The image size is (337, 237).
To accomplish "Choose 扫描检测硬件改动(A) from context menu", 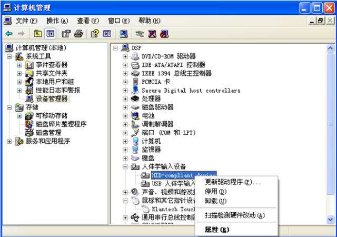I will 236,215.
